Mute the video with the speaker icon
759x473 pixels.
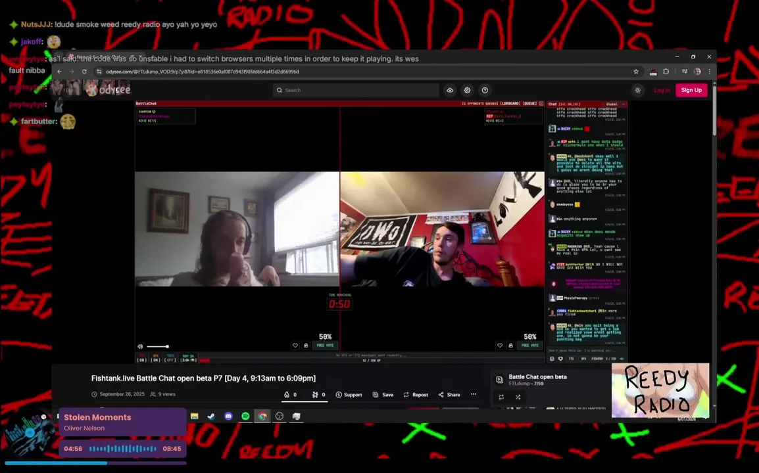[140, 346]
